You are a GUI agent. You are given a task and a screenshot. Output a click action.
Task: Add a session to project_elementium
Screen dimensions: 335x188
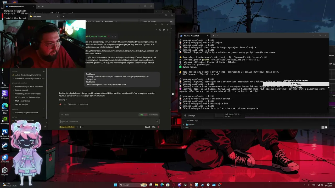click(x=44, y=83)
